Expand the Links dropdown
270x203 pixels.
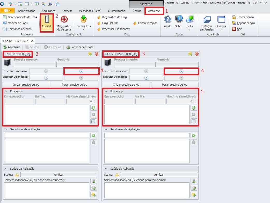(190, 23)
